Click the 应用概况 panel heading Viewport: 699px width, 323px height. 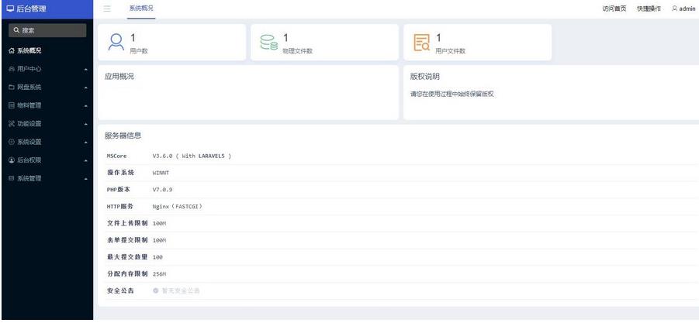(x=119, y=77)
